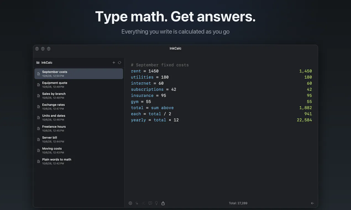Screen dimensions: 351x210
Task: Click the 'each = total / 2' line
Action: [x=151, y=114]
